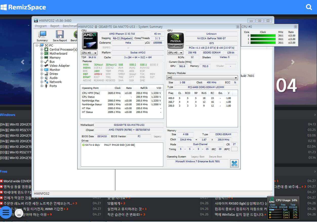Screen dimensions: 317x222
Task: Open the Report menu
Action: click(55, 26)
